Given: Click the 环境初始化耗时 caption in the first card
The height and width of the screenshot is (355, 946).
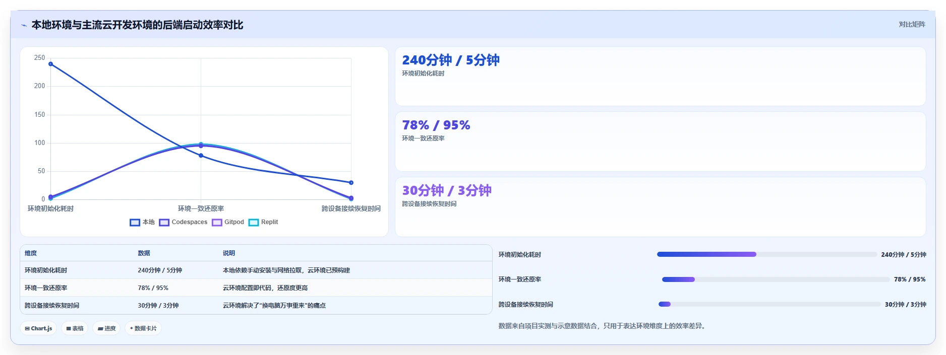Looking at the screenshot, I should (423, 74).
